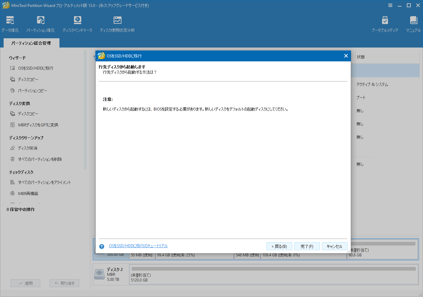Select the Disk 2 drive icon

[99, 274]
